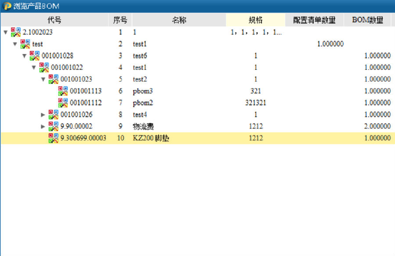Screen dimensions: 395x256
Task: Click the spec cell 321
Action: point(255,91)
